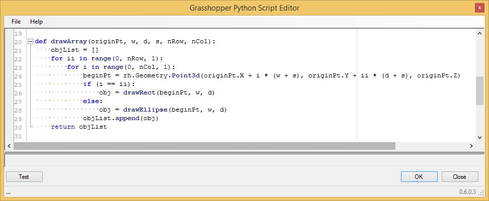Image resolution: width=489 pixels, height=201 pixels.
Task: Collapse the drawArray function fold marker
Action: [x=30, y=41]
